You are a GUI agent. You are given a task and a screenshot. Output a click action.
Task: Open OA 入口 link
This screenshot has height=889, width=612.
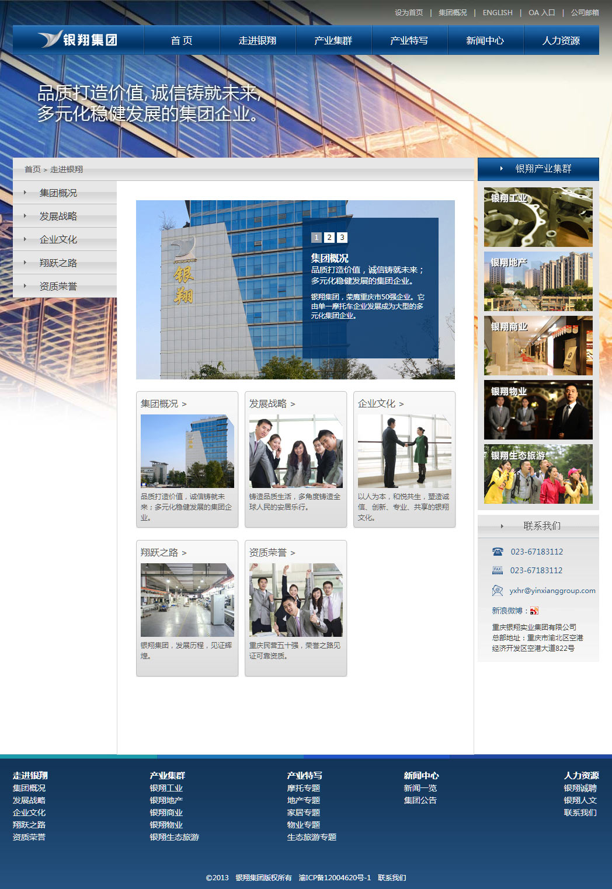click(542, 12)
